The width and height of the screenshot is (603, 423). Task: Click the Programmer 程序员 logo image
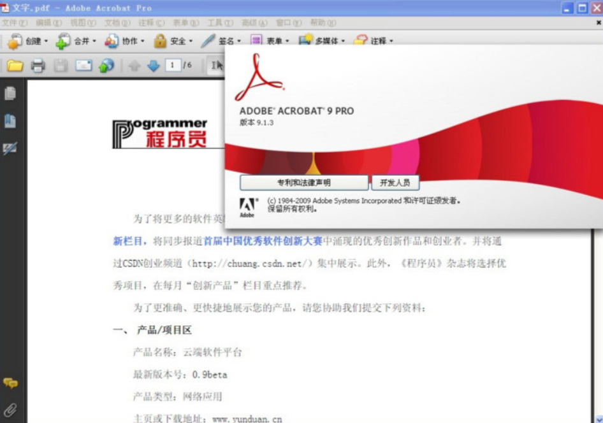click(x=160, y=134)
